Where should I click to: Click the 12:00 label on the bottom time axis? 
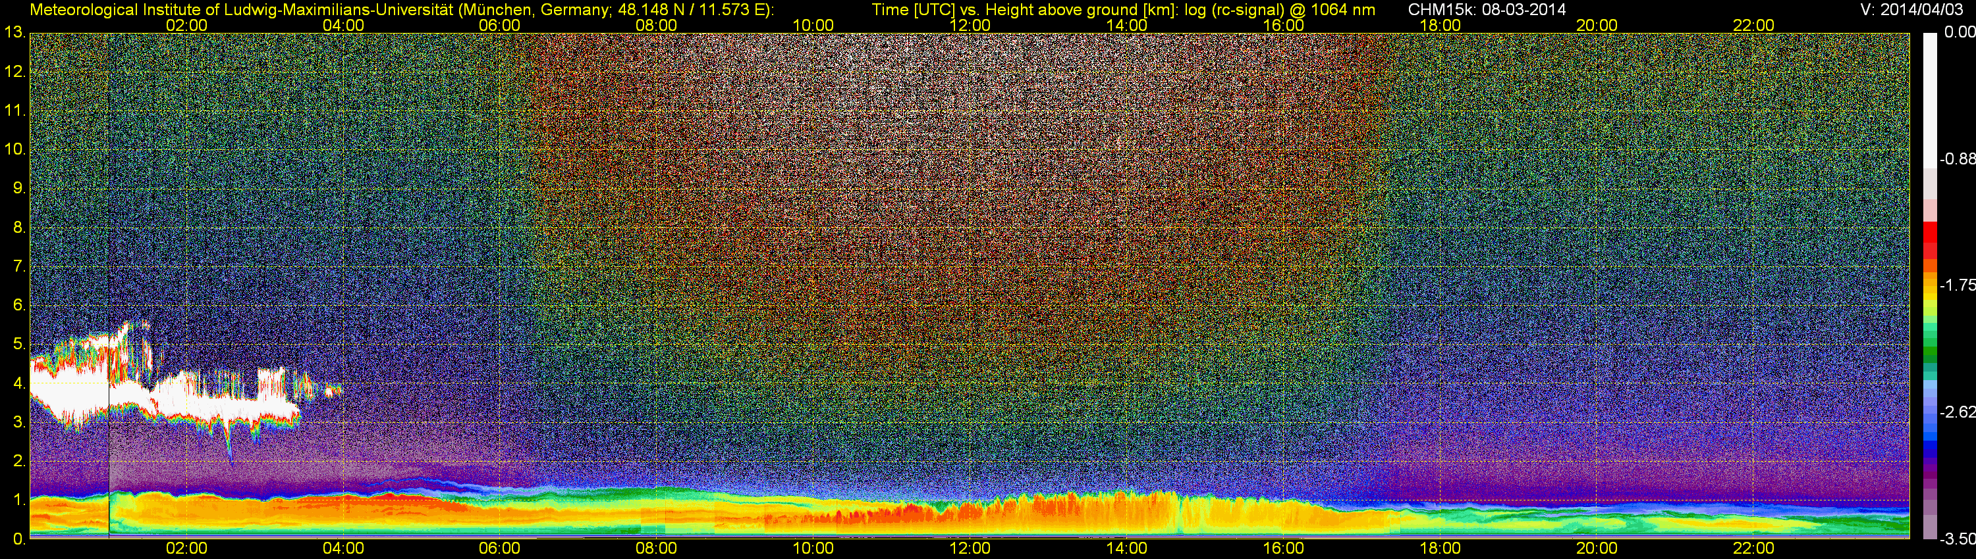pos(970,548)
